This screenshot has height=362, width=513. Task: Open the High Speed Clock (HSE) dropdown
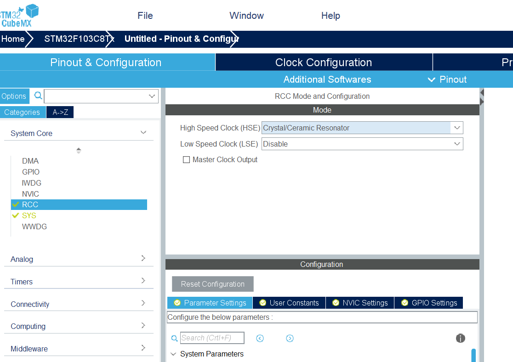457,128
